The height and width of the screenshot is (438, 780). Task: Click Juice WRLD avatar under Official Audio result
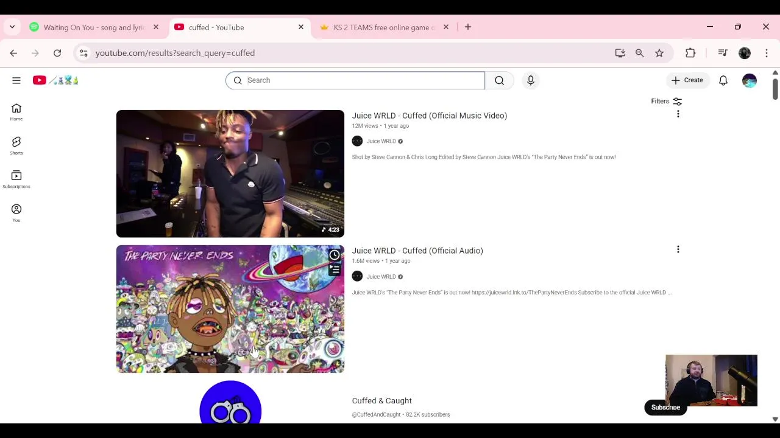click(357, 276)
